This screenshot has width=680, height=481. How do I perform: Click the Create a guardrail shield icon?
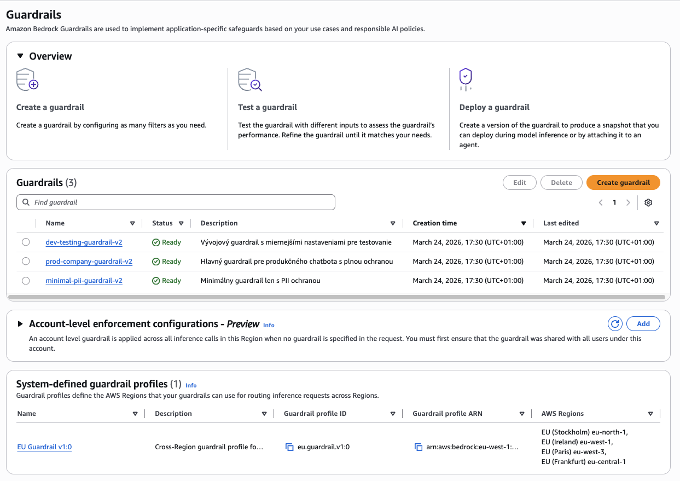pos(27,79)
